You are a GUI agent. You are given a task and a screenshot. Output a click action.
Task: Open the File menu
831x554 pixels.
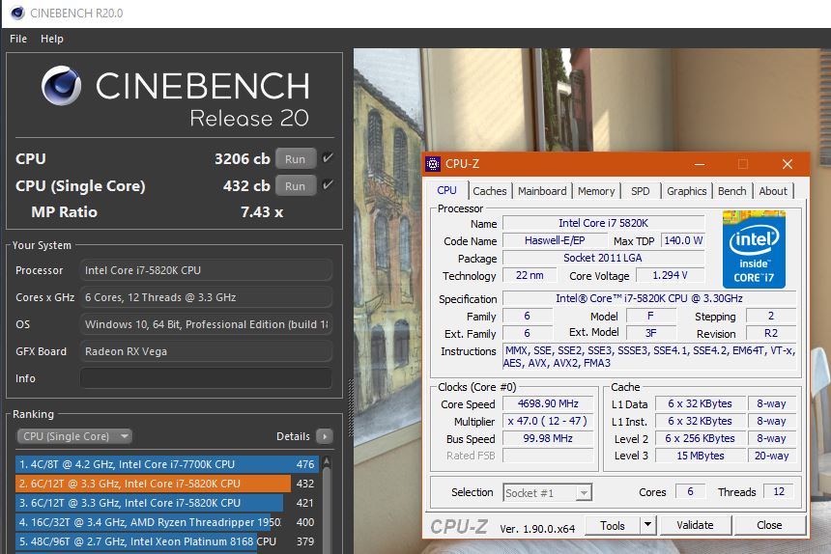[x=18, y=39]
